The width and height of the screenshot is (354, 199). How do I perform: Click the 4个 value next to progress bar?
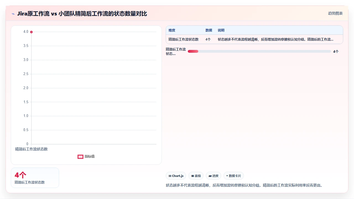(x=336, y=52)
